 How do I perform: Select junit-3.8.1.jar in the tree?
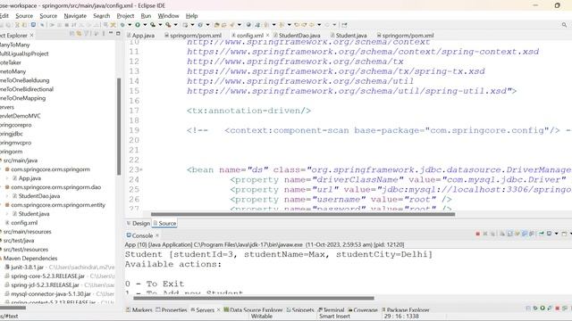click(28, 267)
